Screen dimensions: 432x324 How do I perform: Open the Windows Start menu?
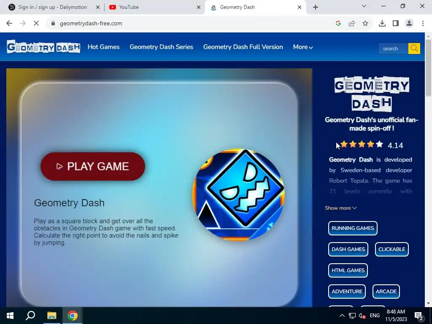10,316
